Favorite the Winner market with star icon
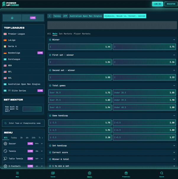The image size is (178, 179). pos(50,40)
